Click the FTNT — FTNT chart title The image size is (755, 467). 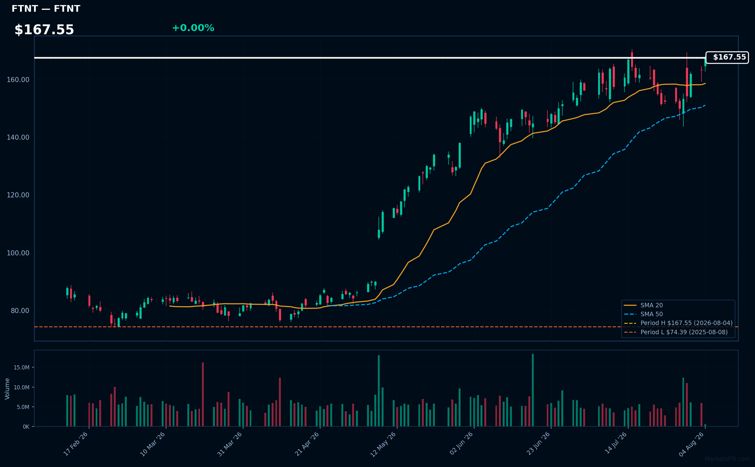coord(46,9)
